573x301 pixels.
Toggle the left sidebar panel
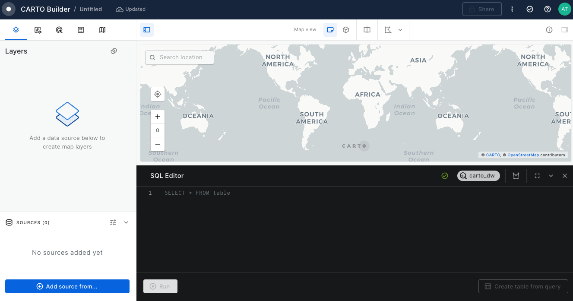pyautogui.click(x=147, y=30)
